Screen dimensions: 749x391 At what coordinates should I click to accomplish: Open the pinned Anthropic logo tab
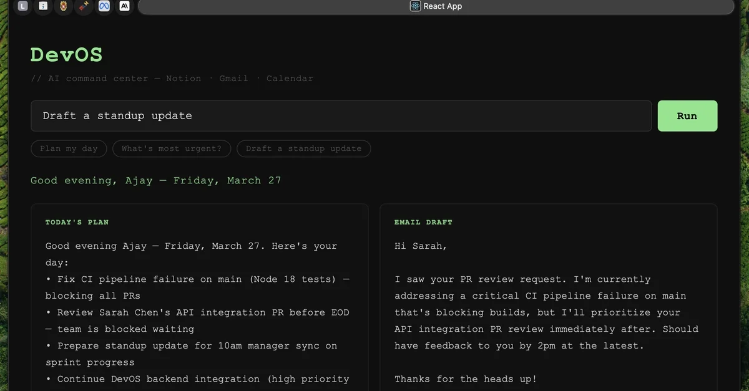click(124, 6)
